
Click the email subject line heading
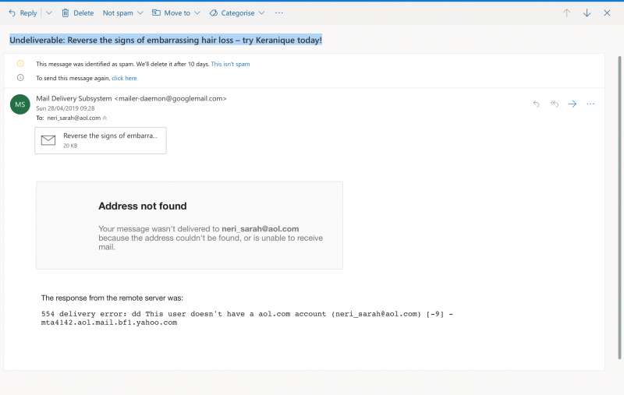[x=165, y=40]
